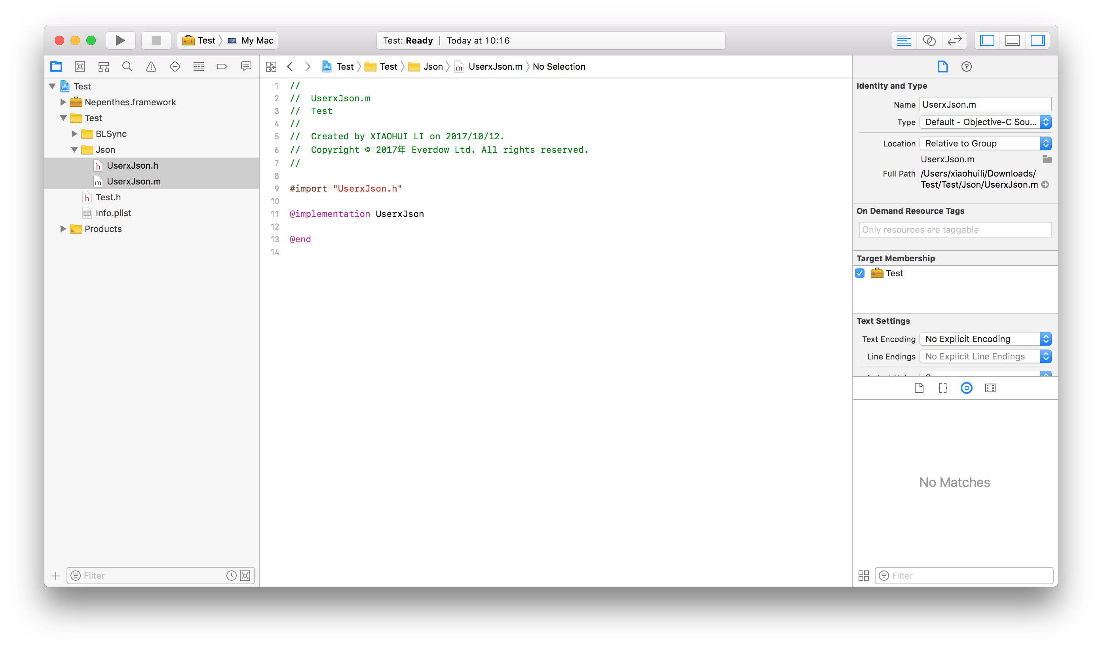Collapse the Test folder group
1102x650 pixels.
pos(63,118)
